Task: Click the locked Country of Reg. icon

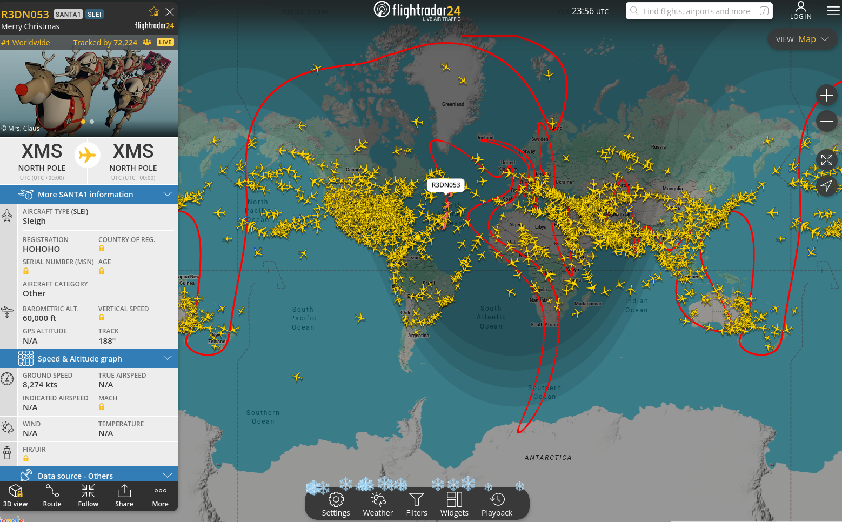Action: tap(102, 249)
